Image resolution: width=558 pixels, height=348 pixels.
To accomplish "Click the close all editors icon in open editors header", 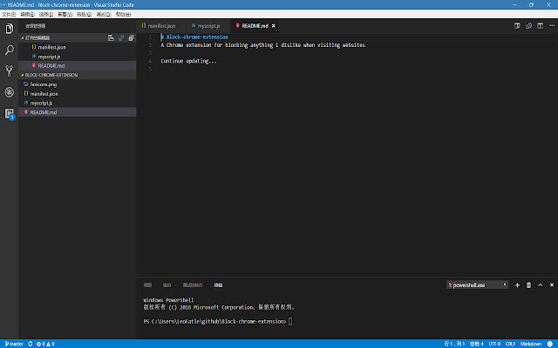I will [132, 38].
